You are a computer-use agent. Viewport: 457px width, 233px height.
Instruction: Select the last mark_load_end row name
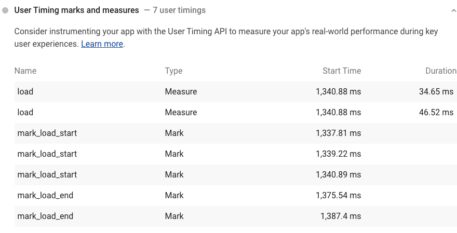coord(45,216)
